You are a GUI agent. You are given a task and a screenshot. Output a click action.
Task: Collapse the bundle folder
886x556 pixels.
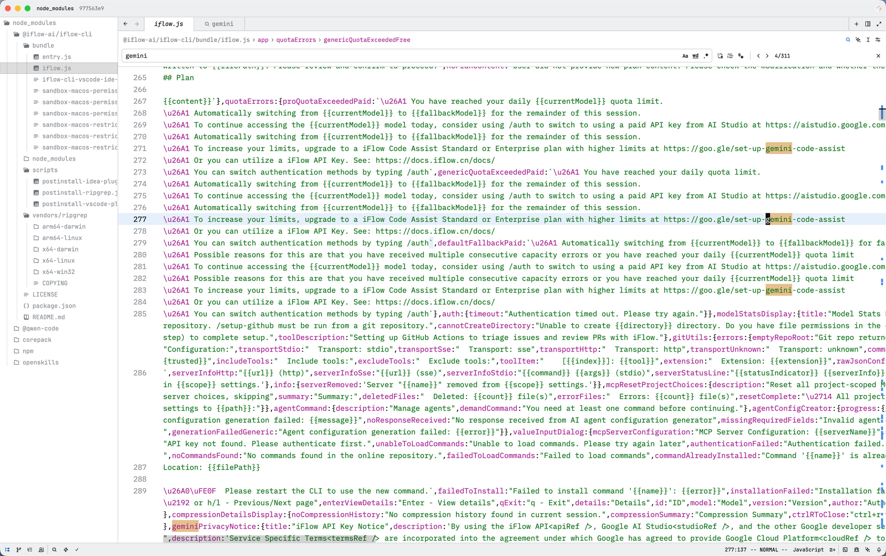(43, 46)
